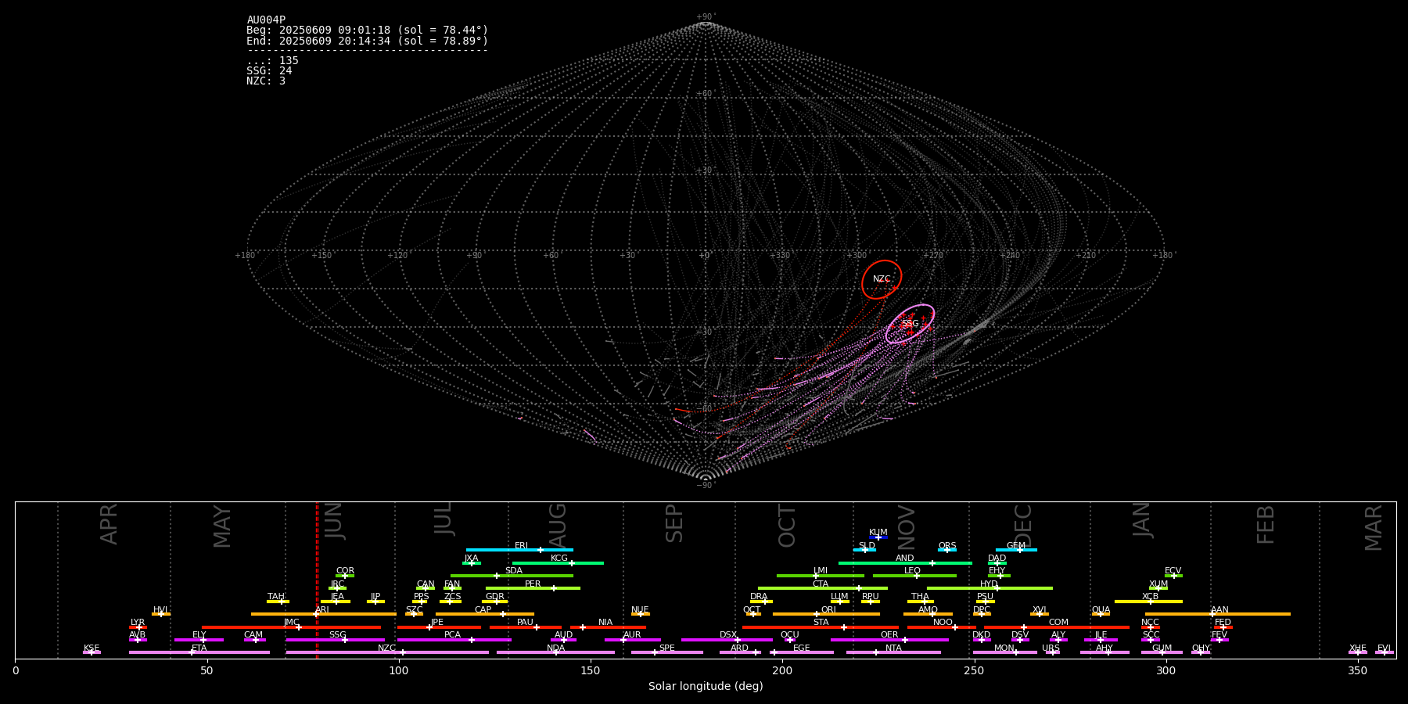The height and width of the screenshot is (704, 1408).
Task: Select the magenta SSG bar on the timeline
Action: tap(335, 640)
